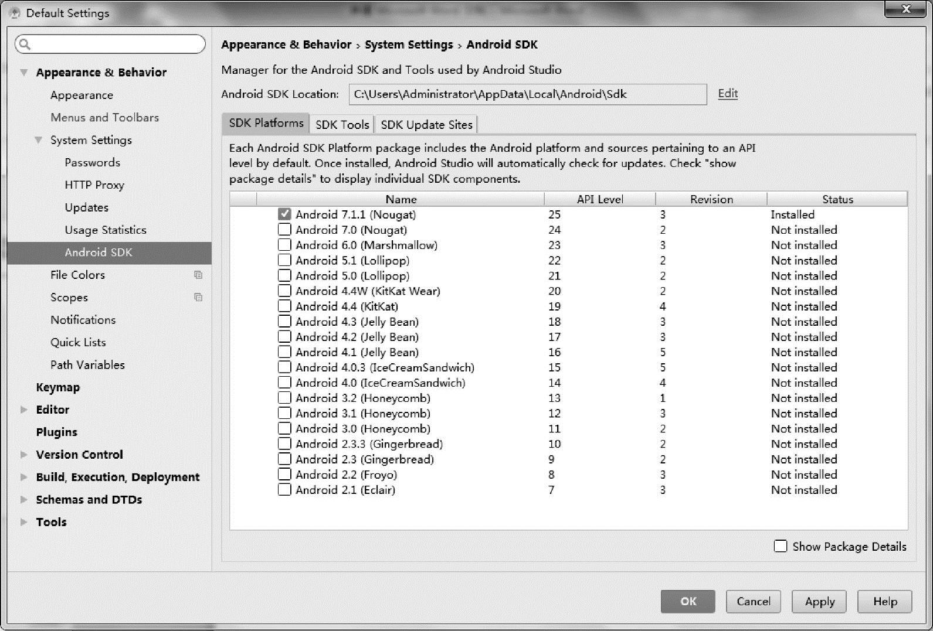Focus the settings search field

coord(110,44)
